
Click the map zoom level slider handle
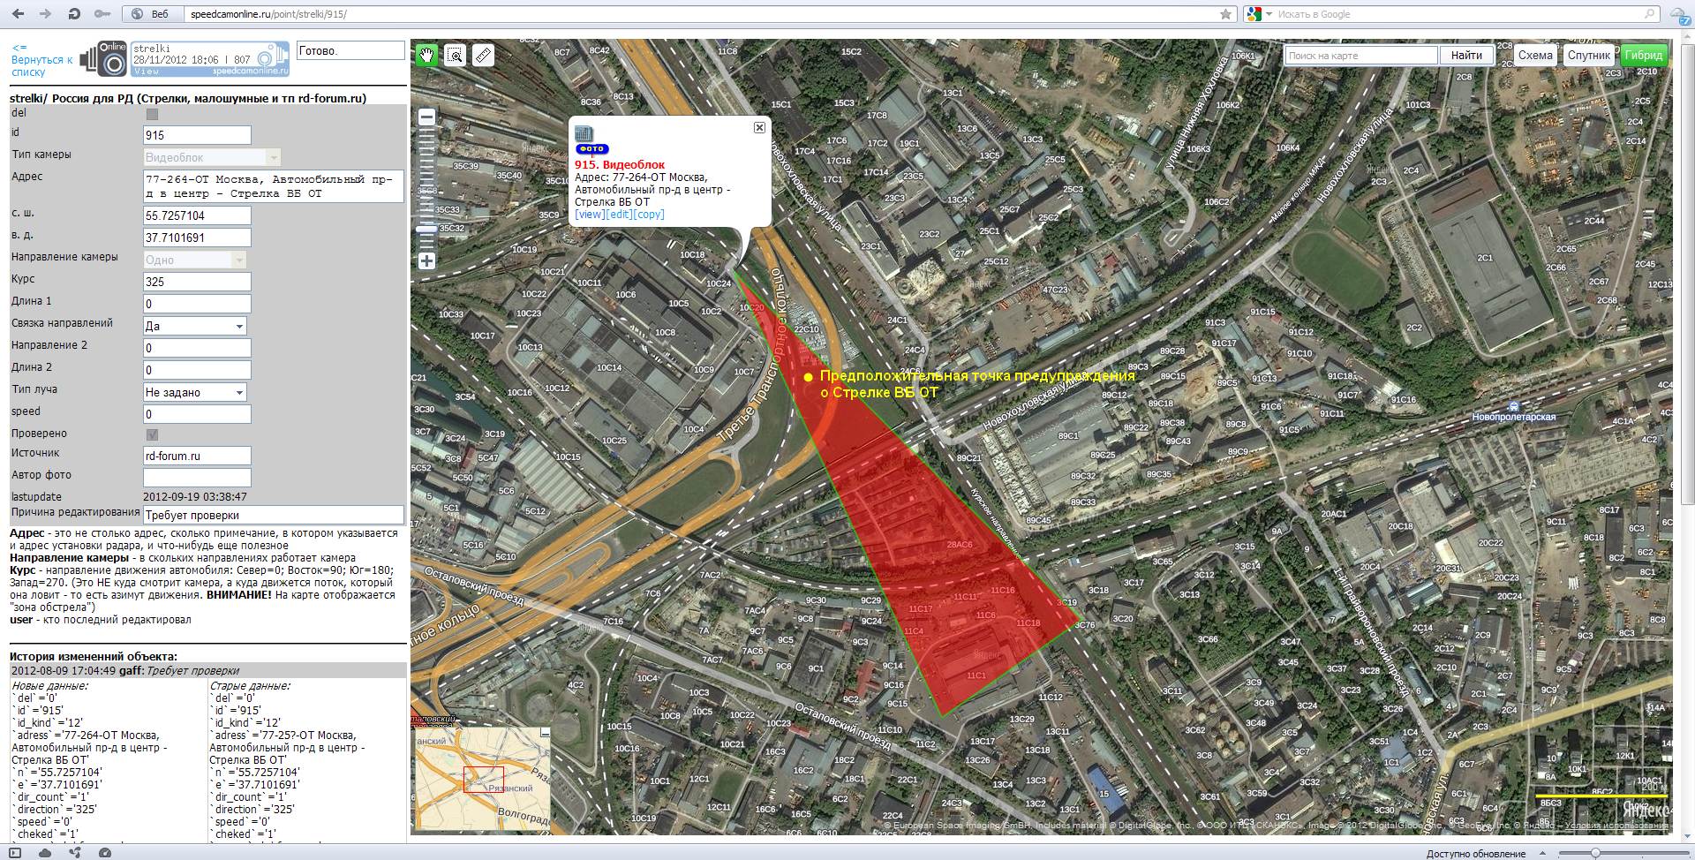coord(426,230)
